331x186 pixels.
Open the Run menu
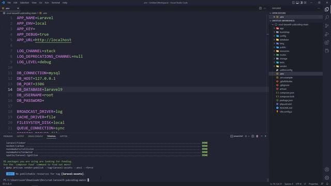[x=47, y=3]
